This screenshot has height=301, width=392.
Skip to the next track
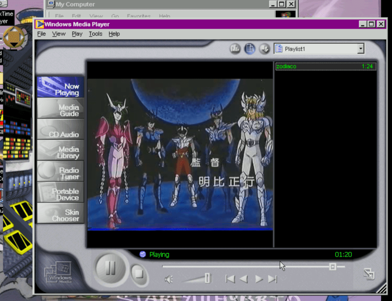(272, 279)
